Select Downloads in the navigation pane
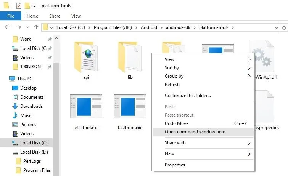288x176 pixels. click(31, 106)
